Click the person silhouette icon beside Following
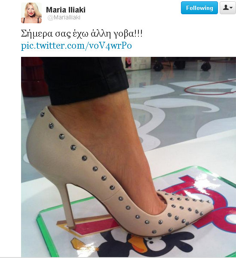 (226, 8)
